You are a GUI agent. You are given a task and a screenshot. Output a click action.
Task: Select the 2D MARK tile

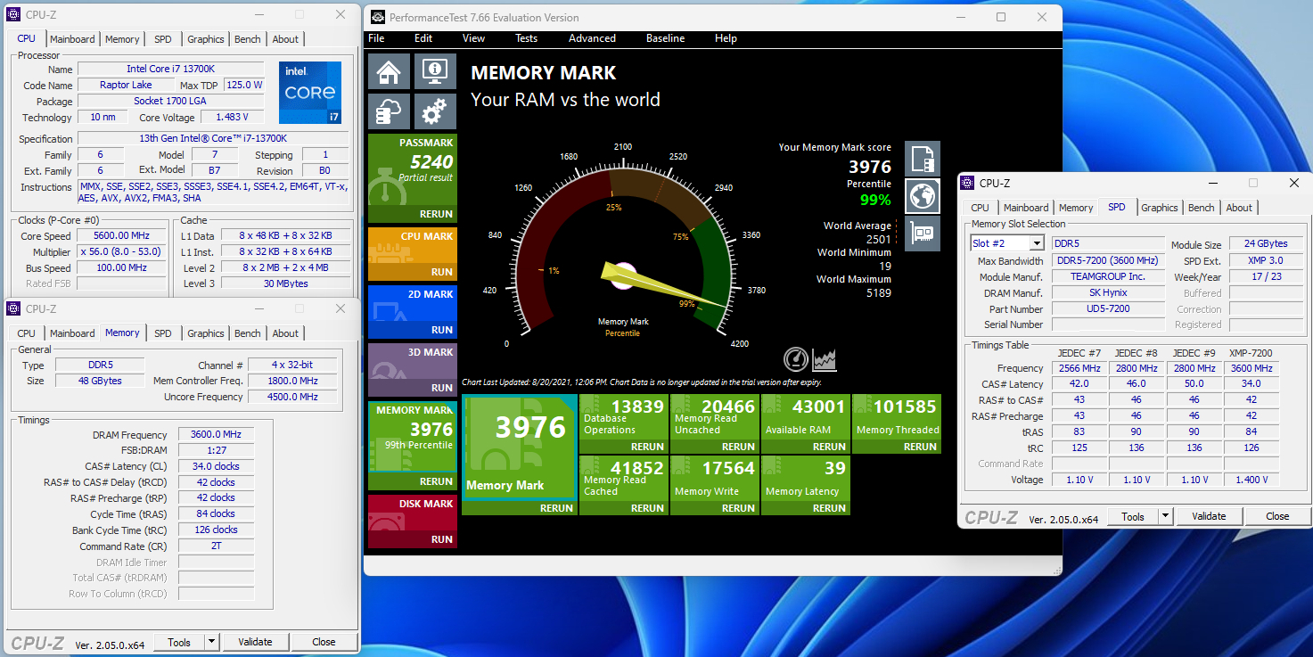[x=413, y=311]
